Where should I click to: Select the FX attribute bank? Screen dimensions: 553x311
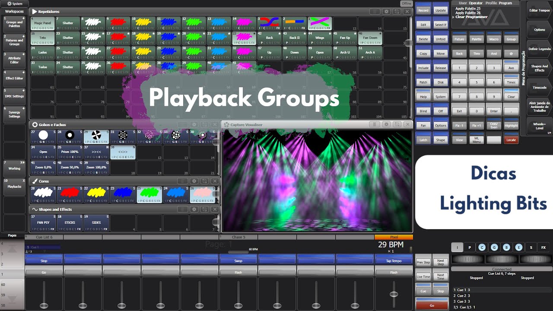click(543, 248)
